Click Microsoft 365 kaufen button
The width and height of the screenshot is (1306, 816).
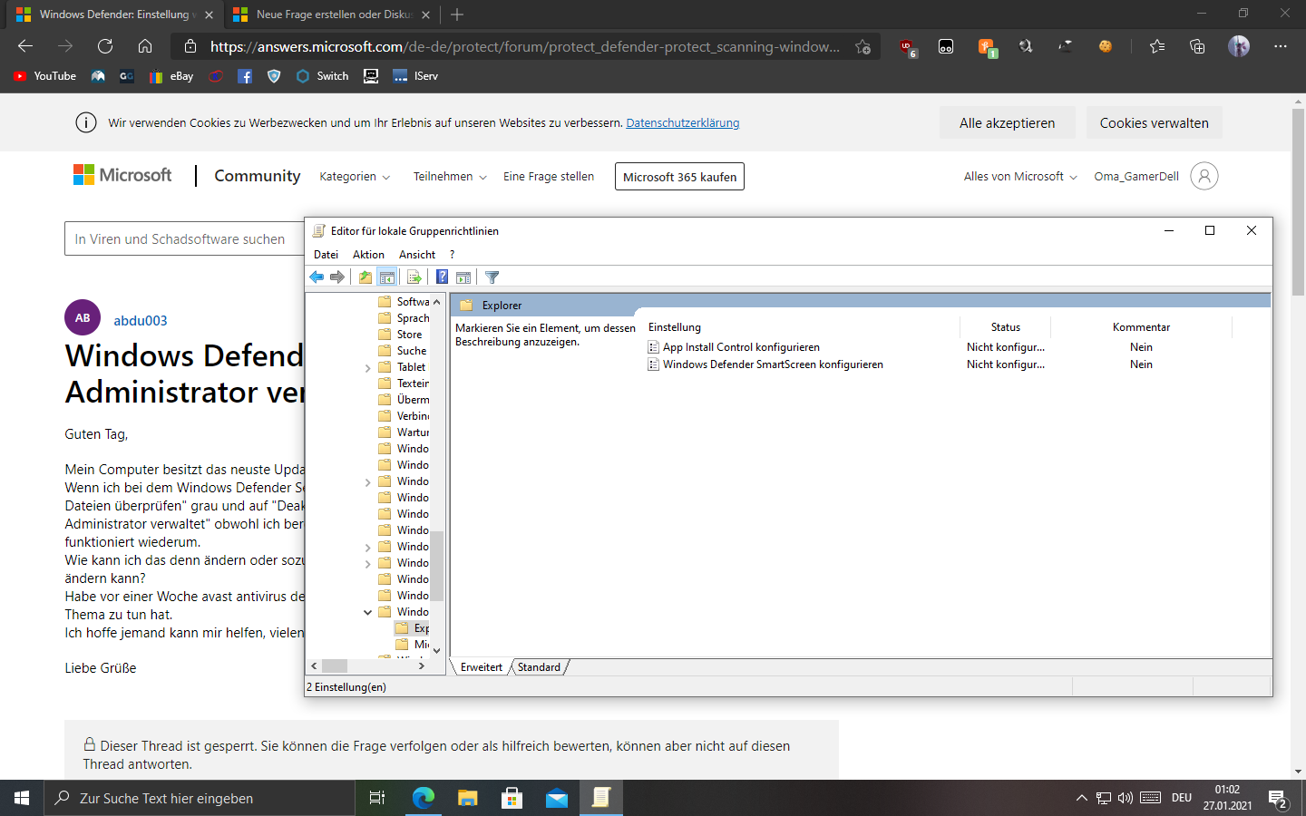(x=679, y=177)
